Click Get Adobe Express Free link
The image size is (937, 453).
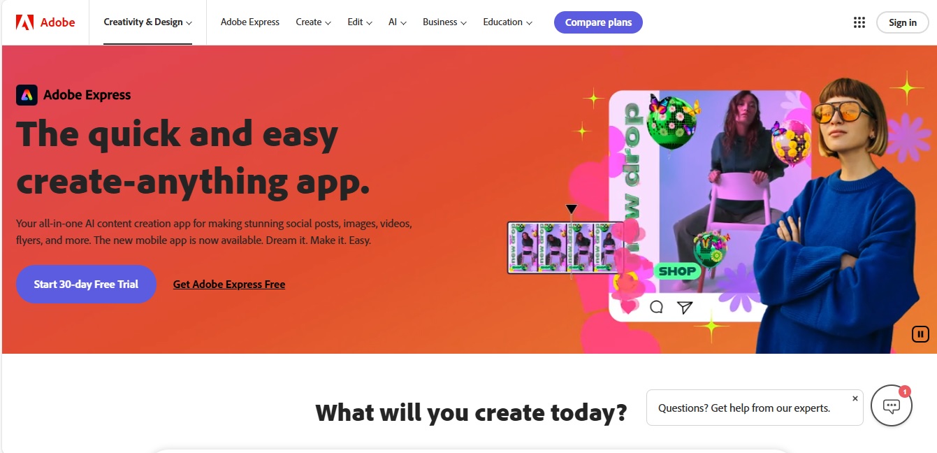point(229,285)
